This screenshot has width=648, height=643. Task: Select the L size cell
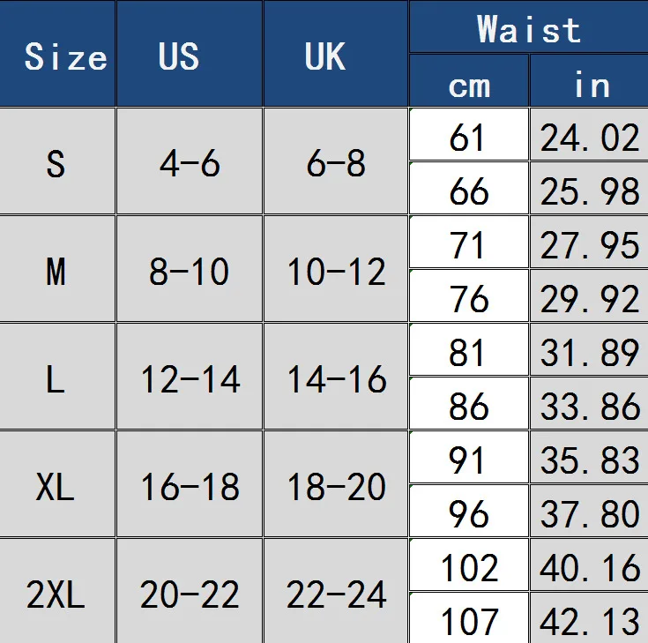57,378
